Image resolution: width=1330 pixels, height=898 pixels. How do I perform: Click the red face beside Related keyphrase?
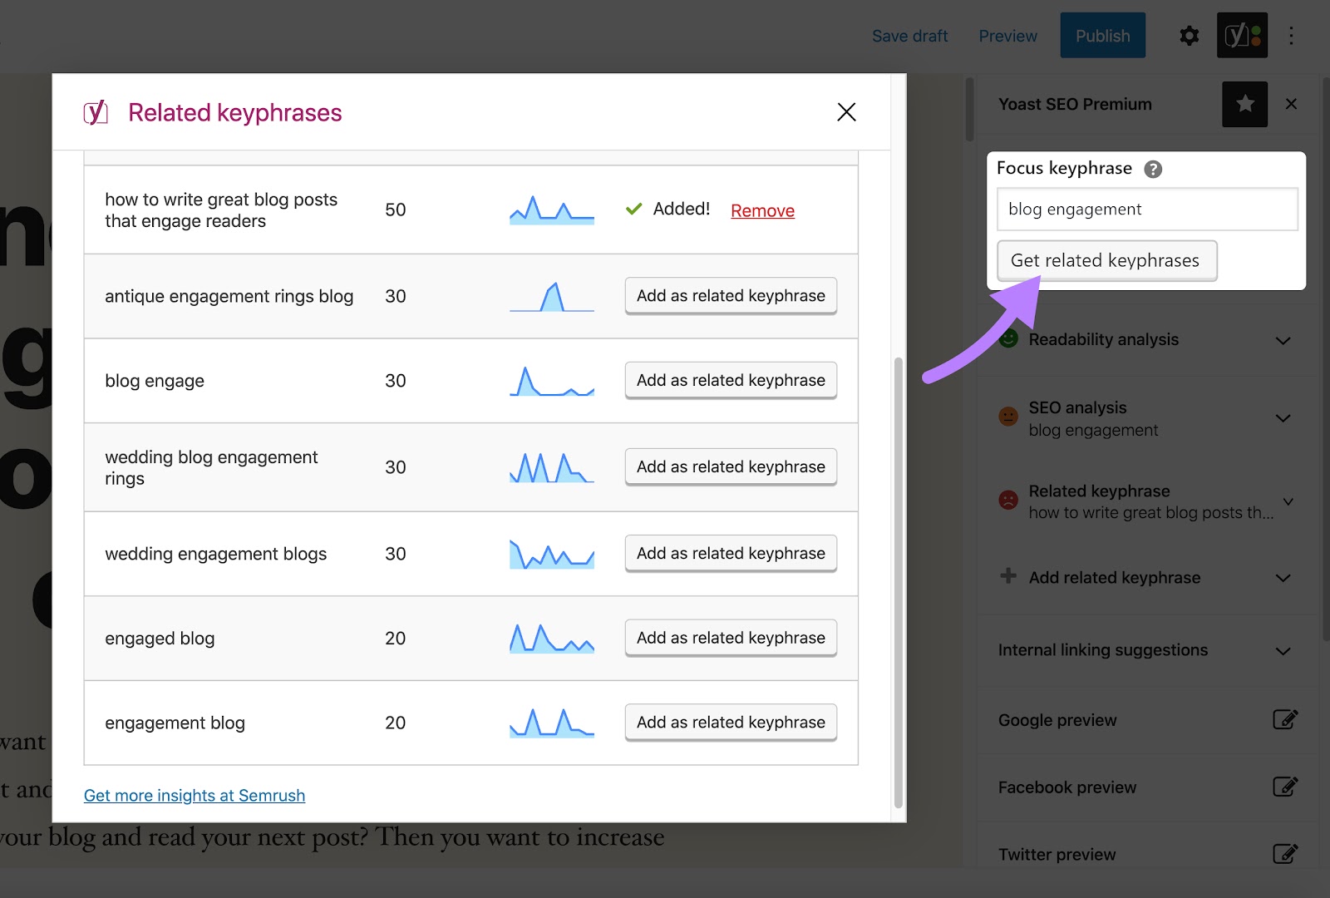[1007, 501]
